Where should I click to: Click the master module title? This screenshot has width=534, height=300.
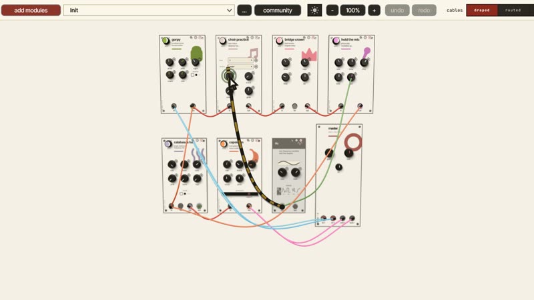(332, 128)
